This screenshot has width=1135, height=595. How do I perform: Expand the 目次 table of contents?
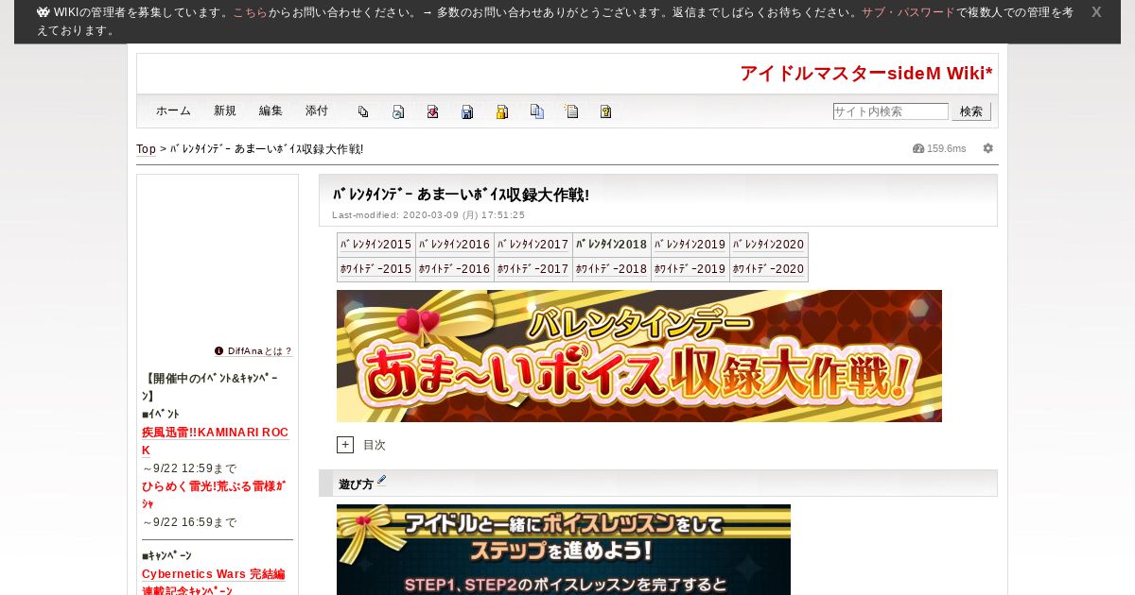[x=345, y=445]
